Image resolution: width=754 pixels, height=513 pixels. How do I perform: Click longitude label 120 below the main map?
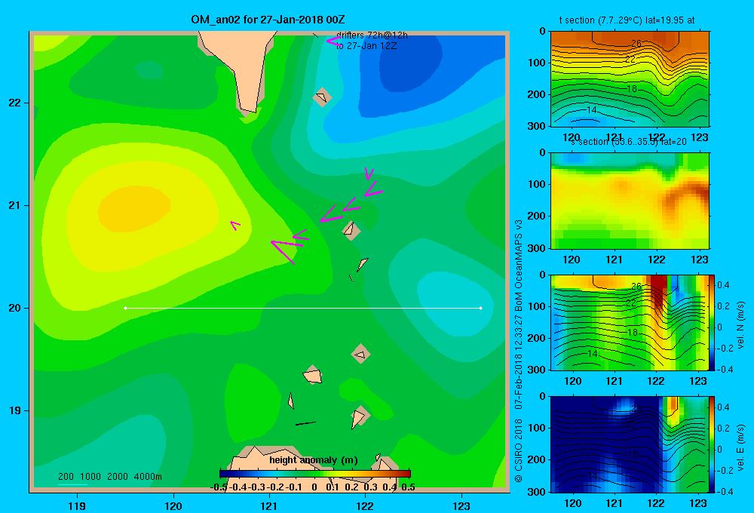click(173, 505)
